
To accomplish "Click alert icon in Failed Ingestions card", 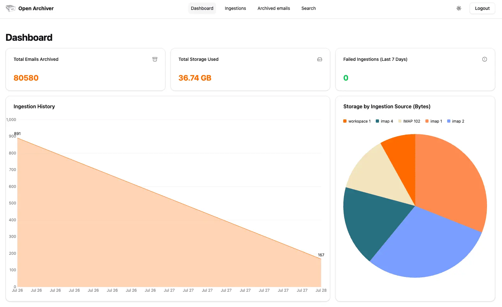I will [x=484, y=59].
